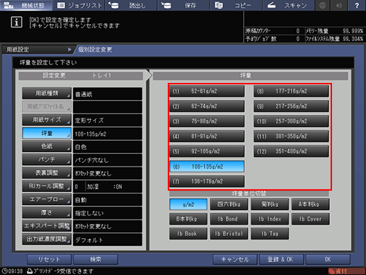Select weight (6) 106-135g/m2
366x275 pixels.
coord(207,167)
